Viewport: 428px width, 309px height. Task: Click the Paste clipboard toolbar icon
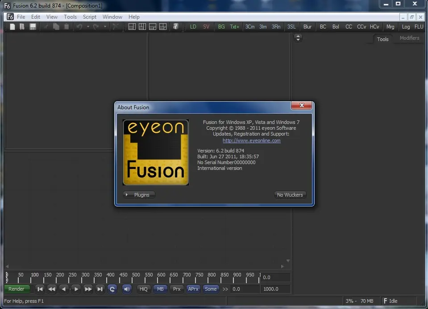(66, 27)
